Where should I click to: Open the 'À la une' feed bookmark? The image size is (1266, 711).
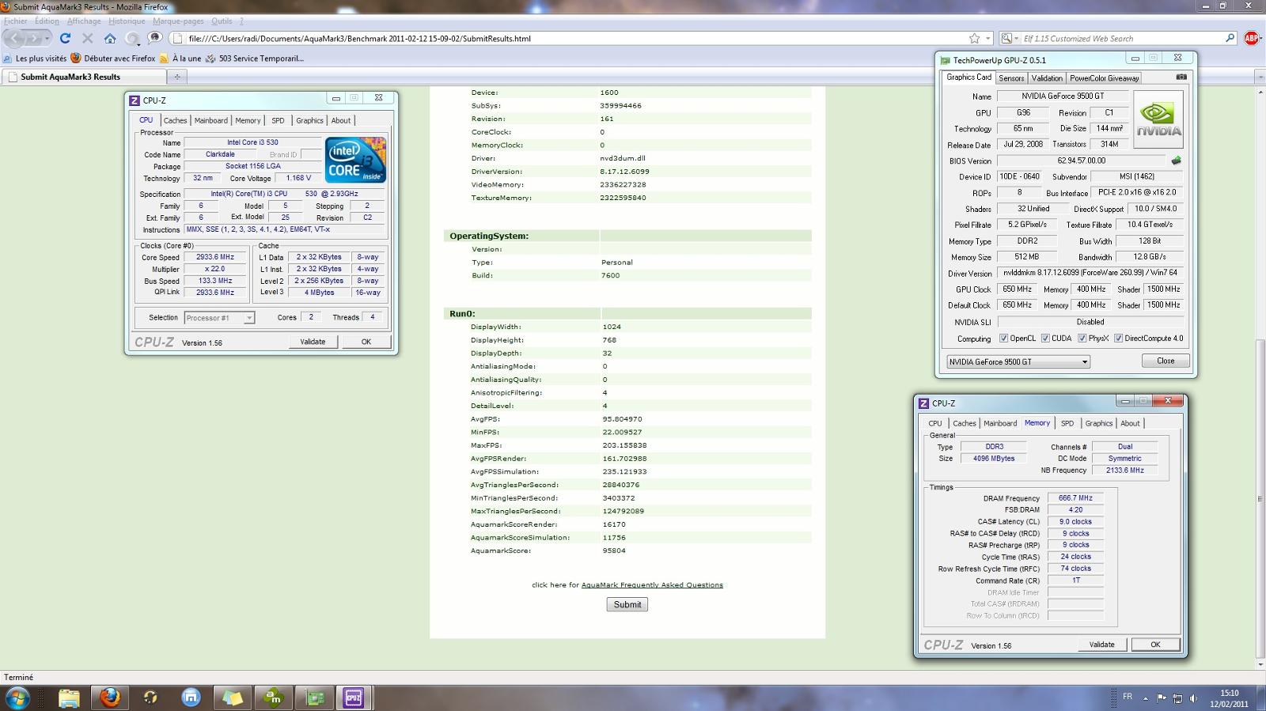pyautogui.click(x=180, y=58)
